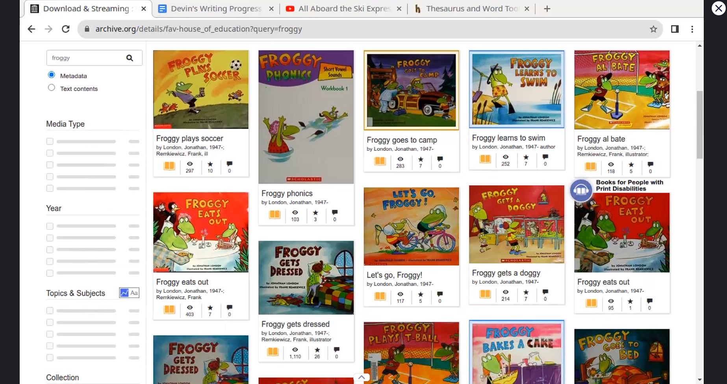Open the Froggy learns to swim title link
The height and width of the screenshot is (384, 727).
[x=508, y=138]
